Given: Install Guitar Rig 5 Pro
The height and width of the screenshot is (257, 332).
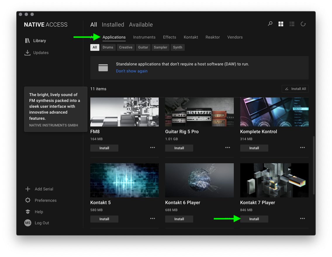Looking at the screenshot, I should (x=179, y=148).
